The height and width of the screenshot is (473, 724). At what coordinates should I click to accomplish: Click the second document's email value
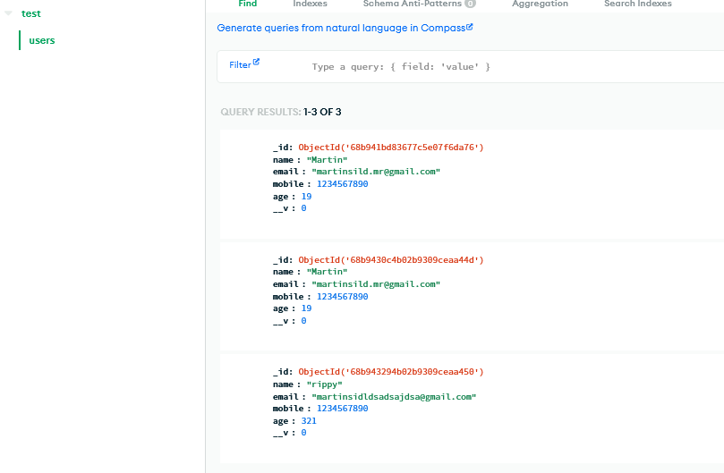(376, 284)
